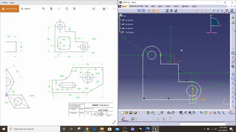
Task: Open See all photos in Photos app
Action: (10, 9)
